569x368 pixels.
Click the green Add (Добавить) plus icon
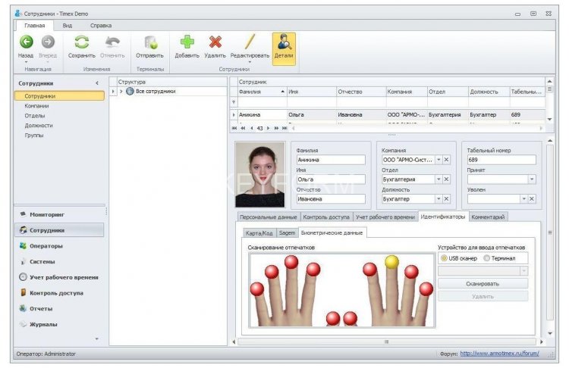click(187, 43)
